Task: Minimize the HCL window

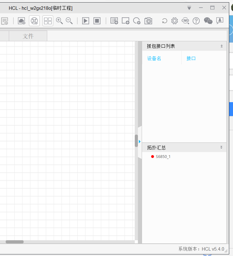Action: coord(201,8)
